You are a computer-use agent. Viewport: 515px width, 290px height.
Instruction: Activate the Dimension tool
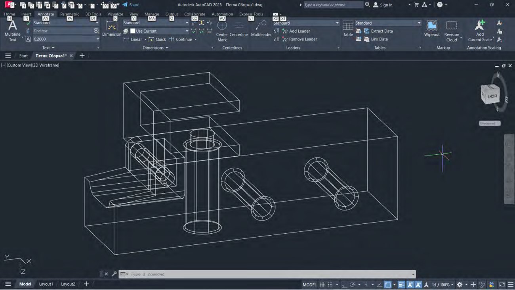112,29
